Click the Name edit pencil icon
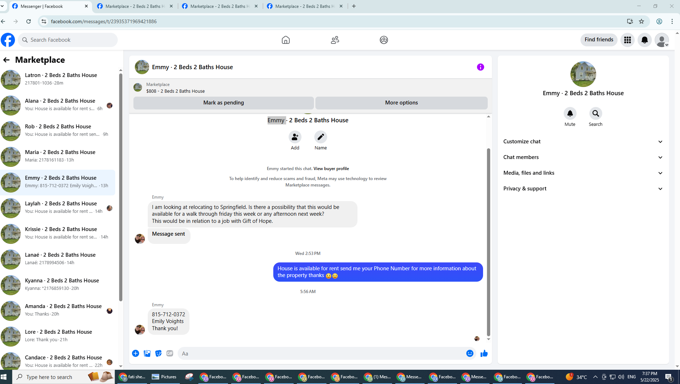Screen dimensions: 680x384 (x=321, y=137)
